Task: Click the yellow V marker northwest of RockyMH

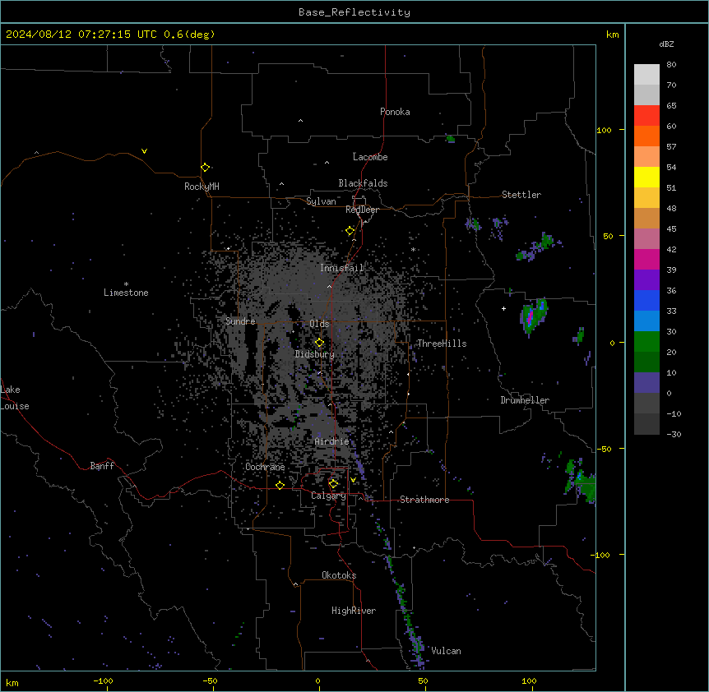Action: click(144, 151)
